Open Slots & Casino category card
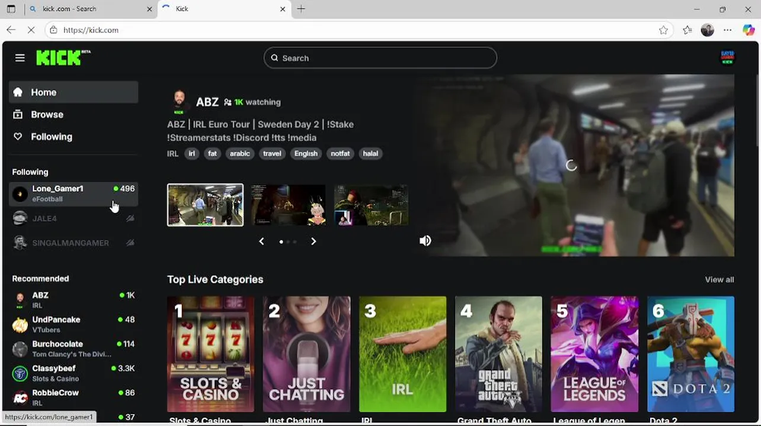The height and width of the screenshot is (426, 761). pos(210,354)
